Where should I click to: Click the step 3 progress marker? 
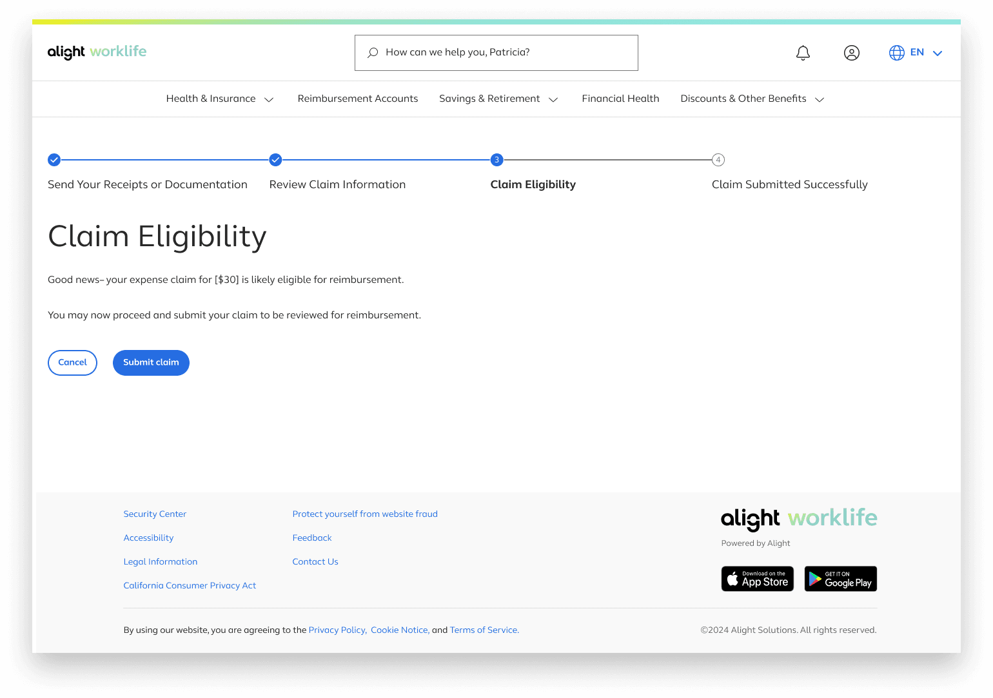coord(496,160)
